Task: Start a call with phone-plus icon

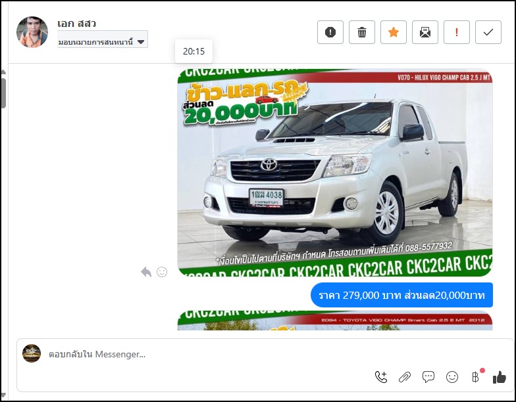Action: [x=381, y=377]
